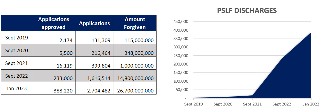The height and width of the screenshot is (111, 327).
Task: Select the Applications approved column header
Action: pyautogui.click(x=54, y=23)
